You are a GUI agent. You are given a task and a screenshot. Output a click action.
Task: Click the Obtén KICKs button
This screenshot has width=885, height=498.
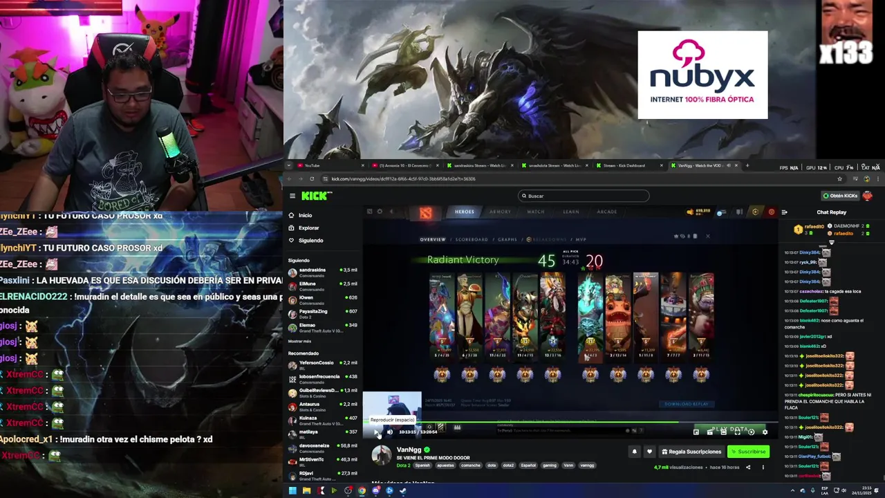[x=839, y=196]
